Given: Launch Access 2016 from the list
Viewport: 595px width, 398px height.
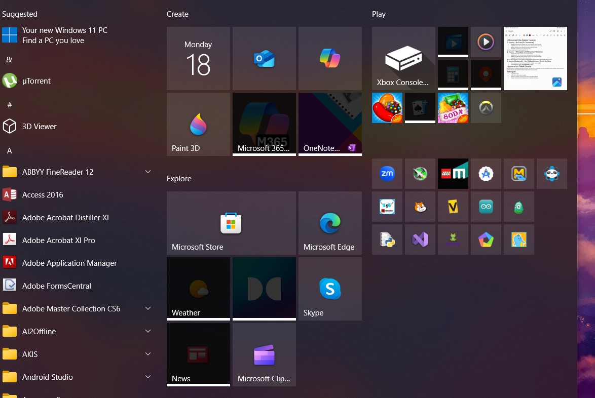Looking at the screenshot, I should click(77, 195).
